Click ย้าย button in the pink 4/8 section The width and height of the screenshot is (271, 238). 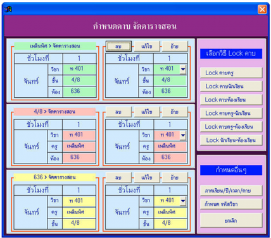175,112
